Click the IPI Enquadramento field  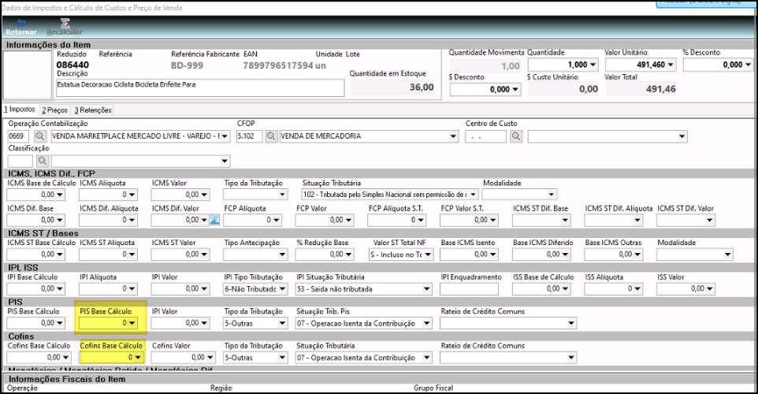pos(470,288)
